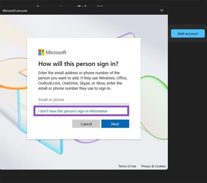Open the Privacy & Cookies link
207x183 pixels.
153,166
